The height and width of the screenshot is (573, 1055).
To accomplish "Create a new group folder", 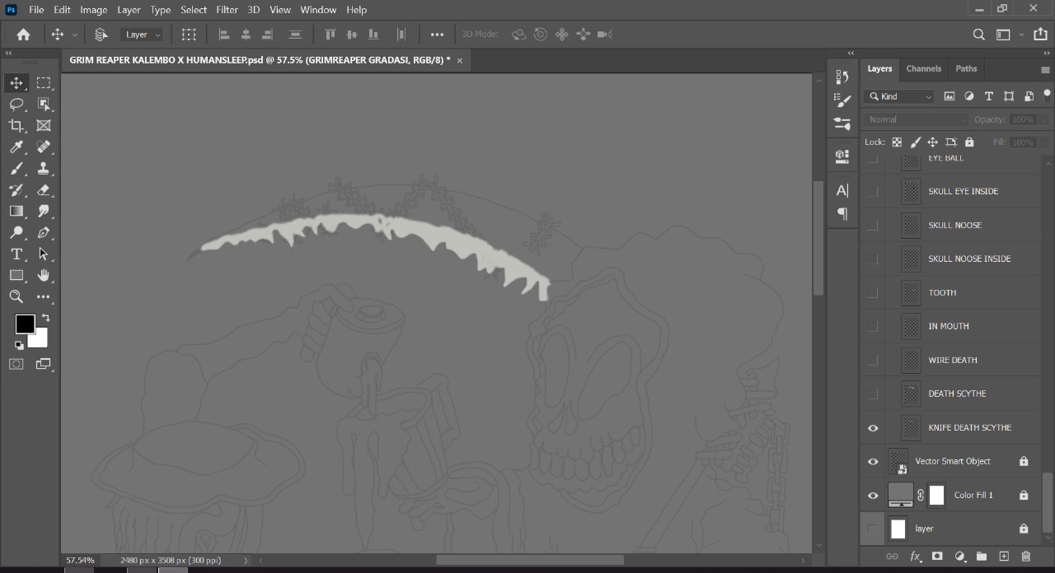I will [x=982, y=557].
